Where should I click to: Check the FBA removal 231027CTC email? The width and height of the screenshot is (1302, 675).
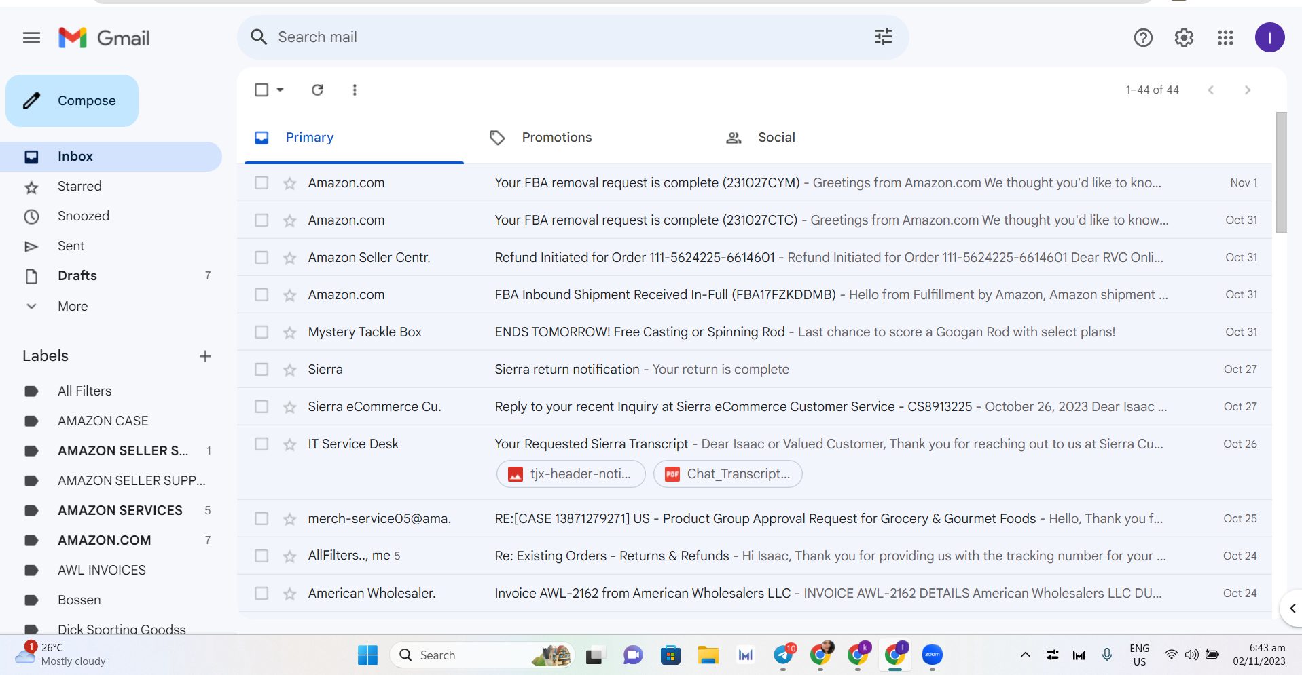point(261,220)
